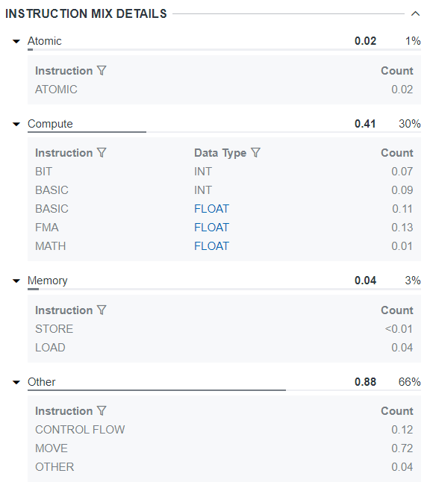Collapse the Memory section triangle
This screenshot has width=433, height=485.
click(x=16, y=281)
